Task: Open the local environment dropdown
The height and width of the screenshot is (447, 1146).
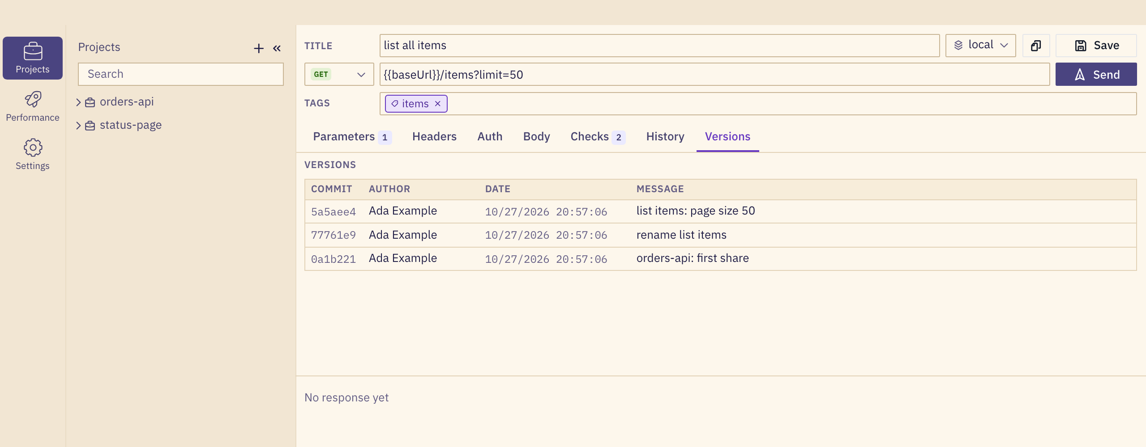Action: [980, 46]
